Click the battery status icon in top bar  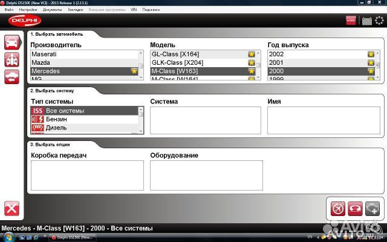coord(367,21)
